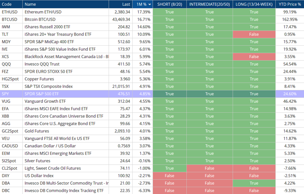Open the Bitcoin BTC/USD row name

coord(40,20)
